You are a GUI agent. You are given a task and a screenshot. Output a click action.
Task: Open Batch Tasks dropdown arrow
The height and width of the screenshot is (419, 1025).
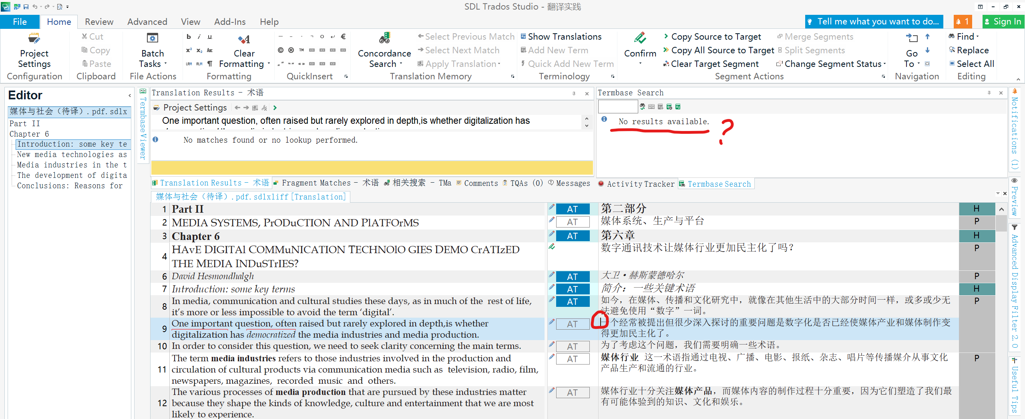(165, 64)
